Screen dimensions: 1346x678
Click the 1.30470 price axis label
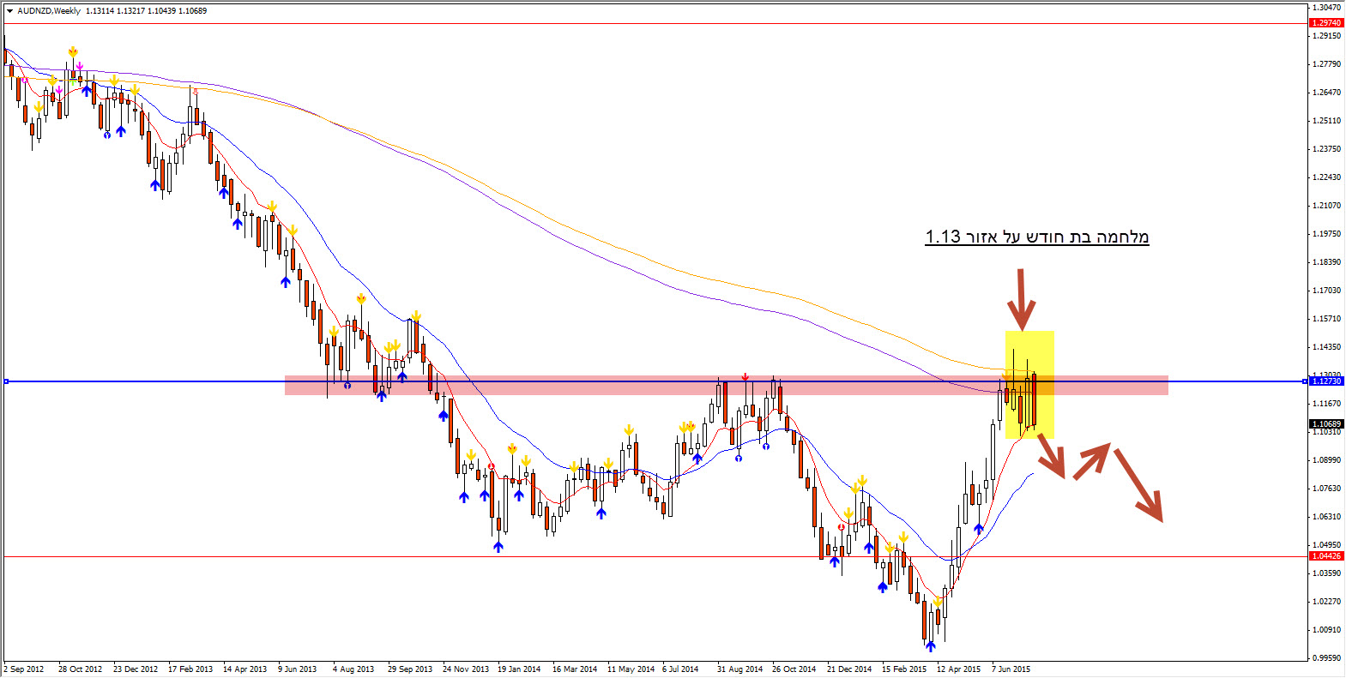(1326, 7)
